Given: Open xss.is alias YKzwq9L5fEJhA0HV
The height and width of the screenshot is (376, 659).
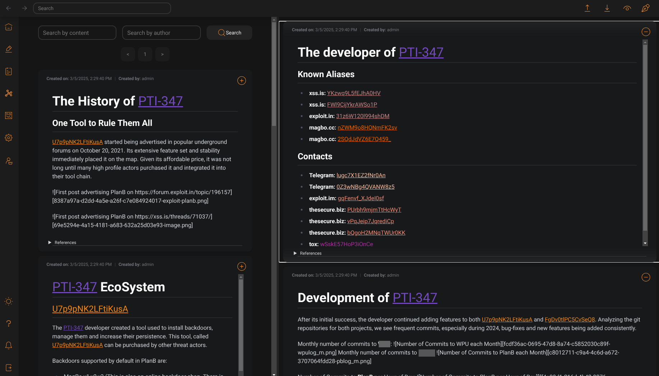Looking at the screenshot, I should coord(354,93).
